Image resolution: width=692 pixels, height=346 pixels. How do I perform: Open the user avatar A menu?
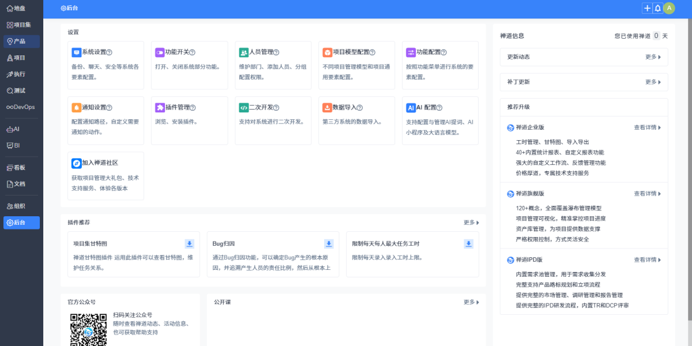coord(669,8)
